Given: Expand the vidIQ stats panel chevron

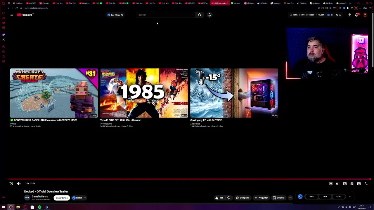Looking at the screenshot, I should (350, 197).
